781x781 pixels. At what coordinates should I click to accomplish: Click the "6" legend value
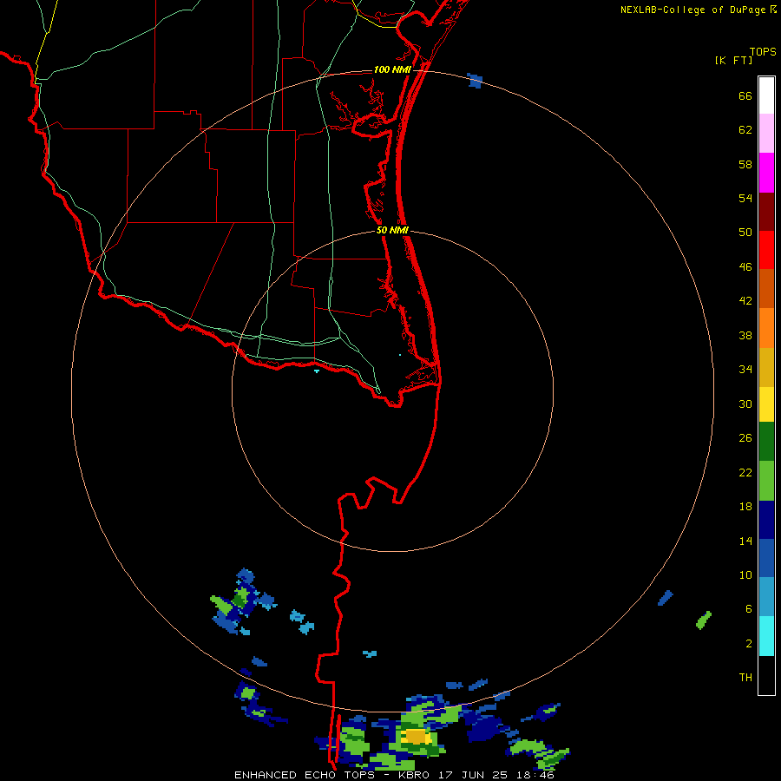748,609
